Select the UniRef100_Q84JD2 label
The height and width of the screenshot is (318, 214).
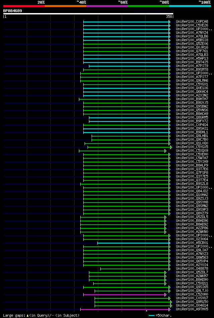(192, 191)
